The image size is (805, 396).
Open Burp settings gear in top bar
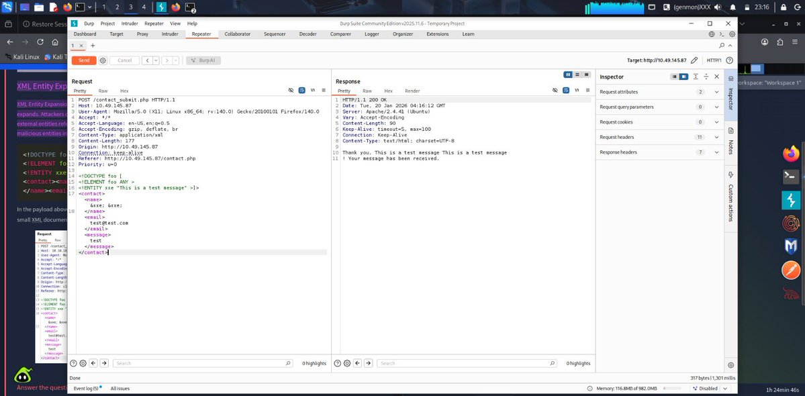732,34
